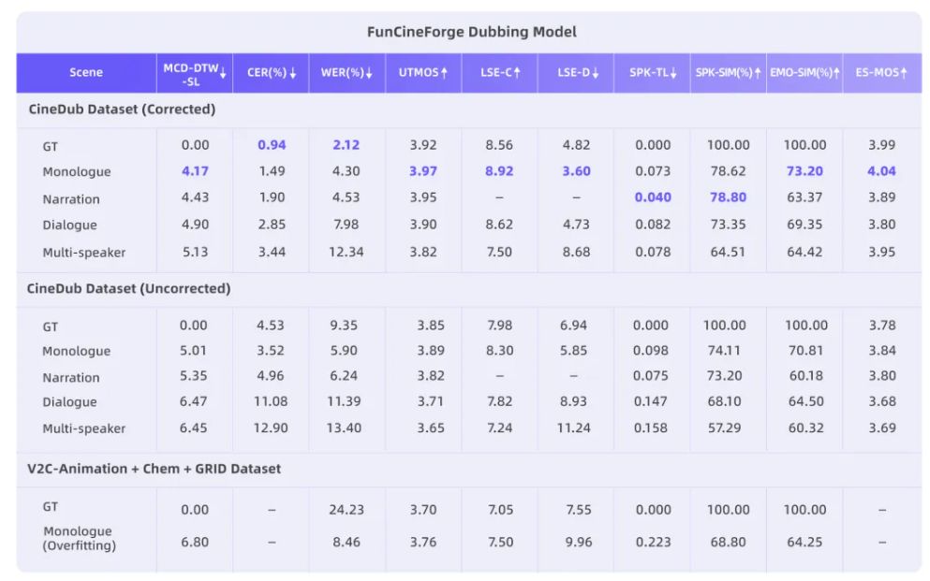Click the 24.23 WER value
The image size is (930, 581).
(347, 510)
